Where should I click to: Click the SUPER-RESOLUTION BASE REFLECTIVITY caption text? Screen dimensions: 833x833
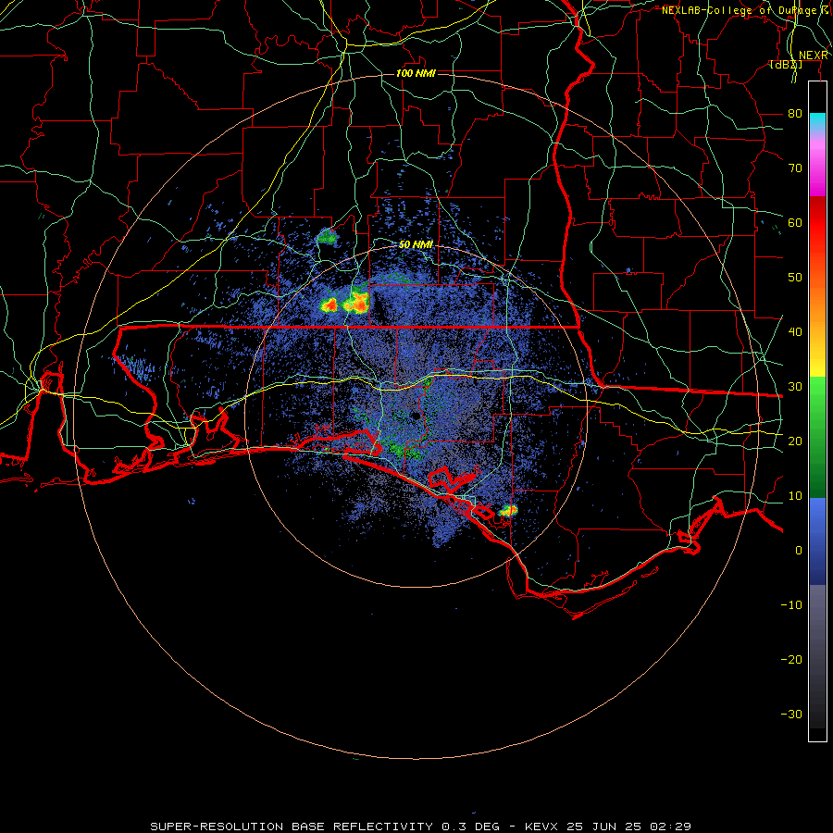(x=292, y=827)
